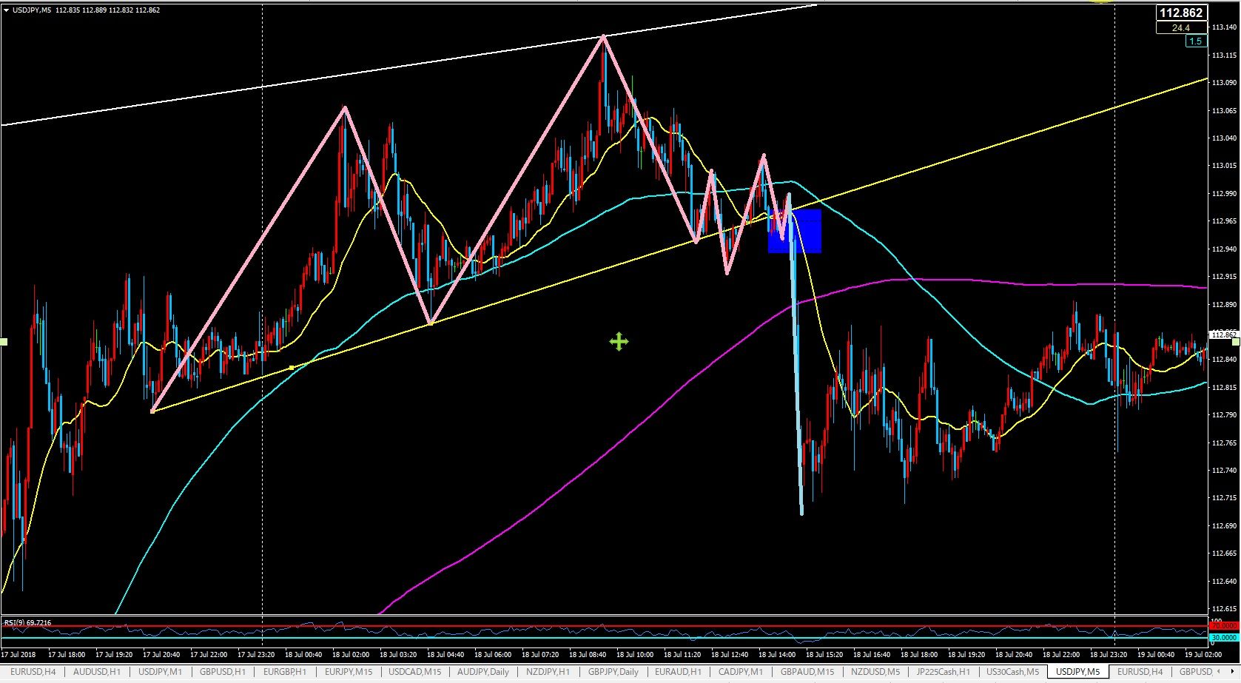Click the cyan 1.5 spread box

point(1196,41)
